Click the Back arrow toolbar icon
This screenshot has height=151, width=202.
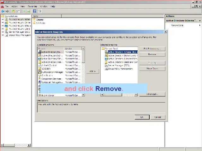pos(3,11)
